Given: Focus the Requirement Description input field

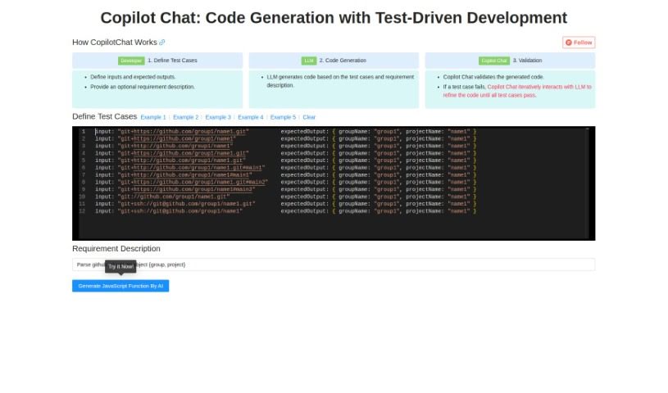Looking at the screenshot, I should coord(334,264).
